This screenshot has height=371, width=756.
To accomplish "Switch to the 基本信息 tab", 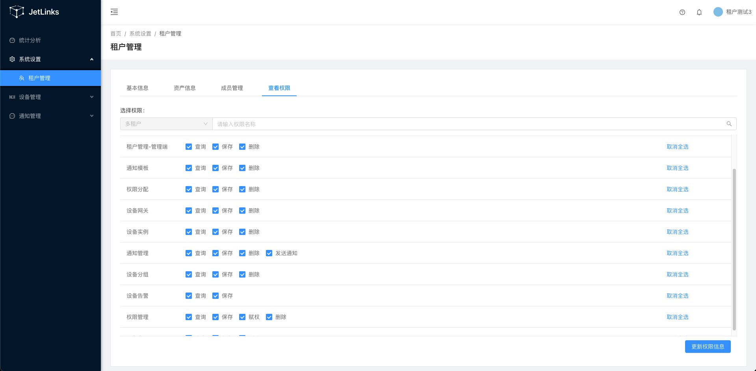I will 137,88.
